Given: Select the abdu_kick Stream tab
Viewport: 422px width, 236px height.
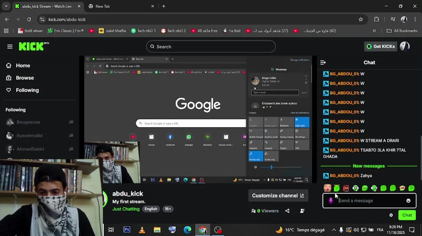Looking at the screenshot, I should point(48,6).
